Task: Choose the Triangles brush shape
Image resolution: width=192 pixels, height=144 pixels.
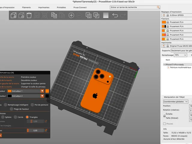Action: tap(27, 117)
